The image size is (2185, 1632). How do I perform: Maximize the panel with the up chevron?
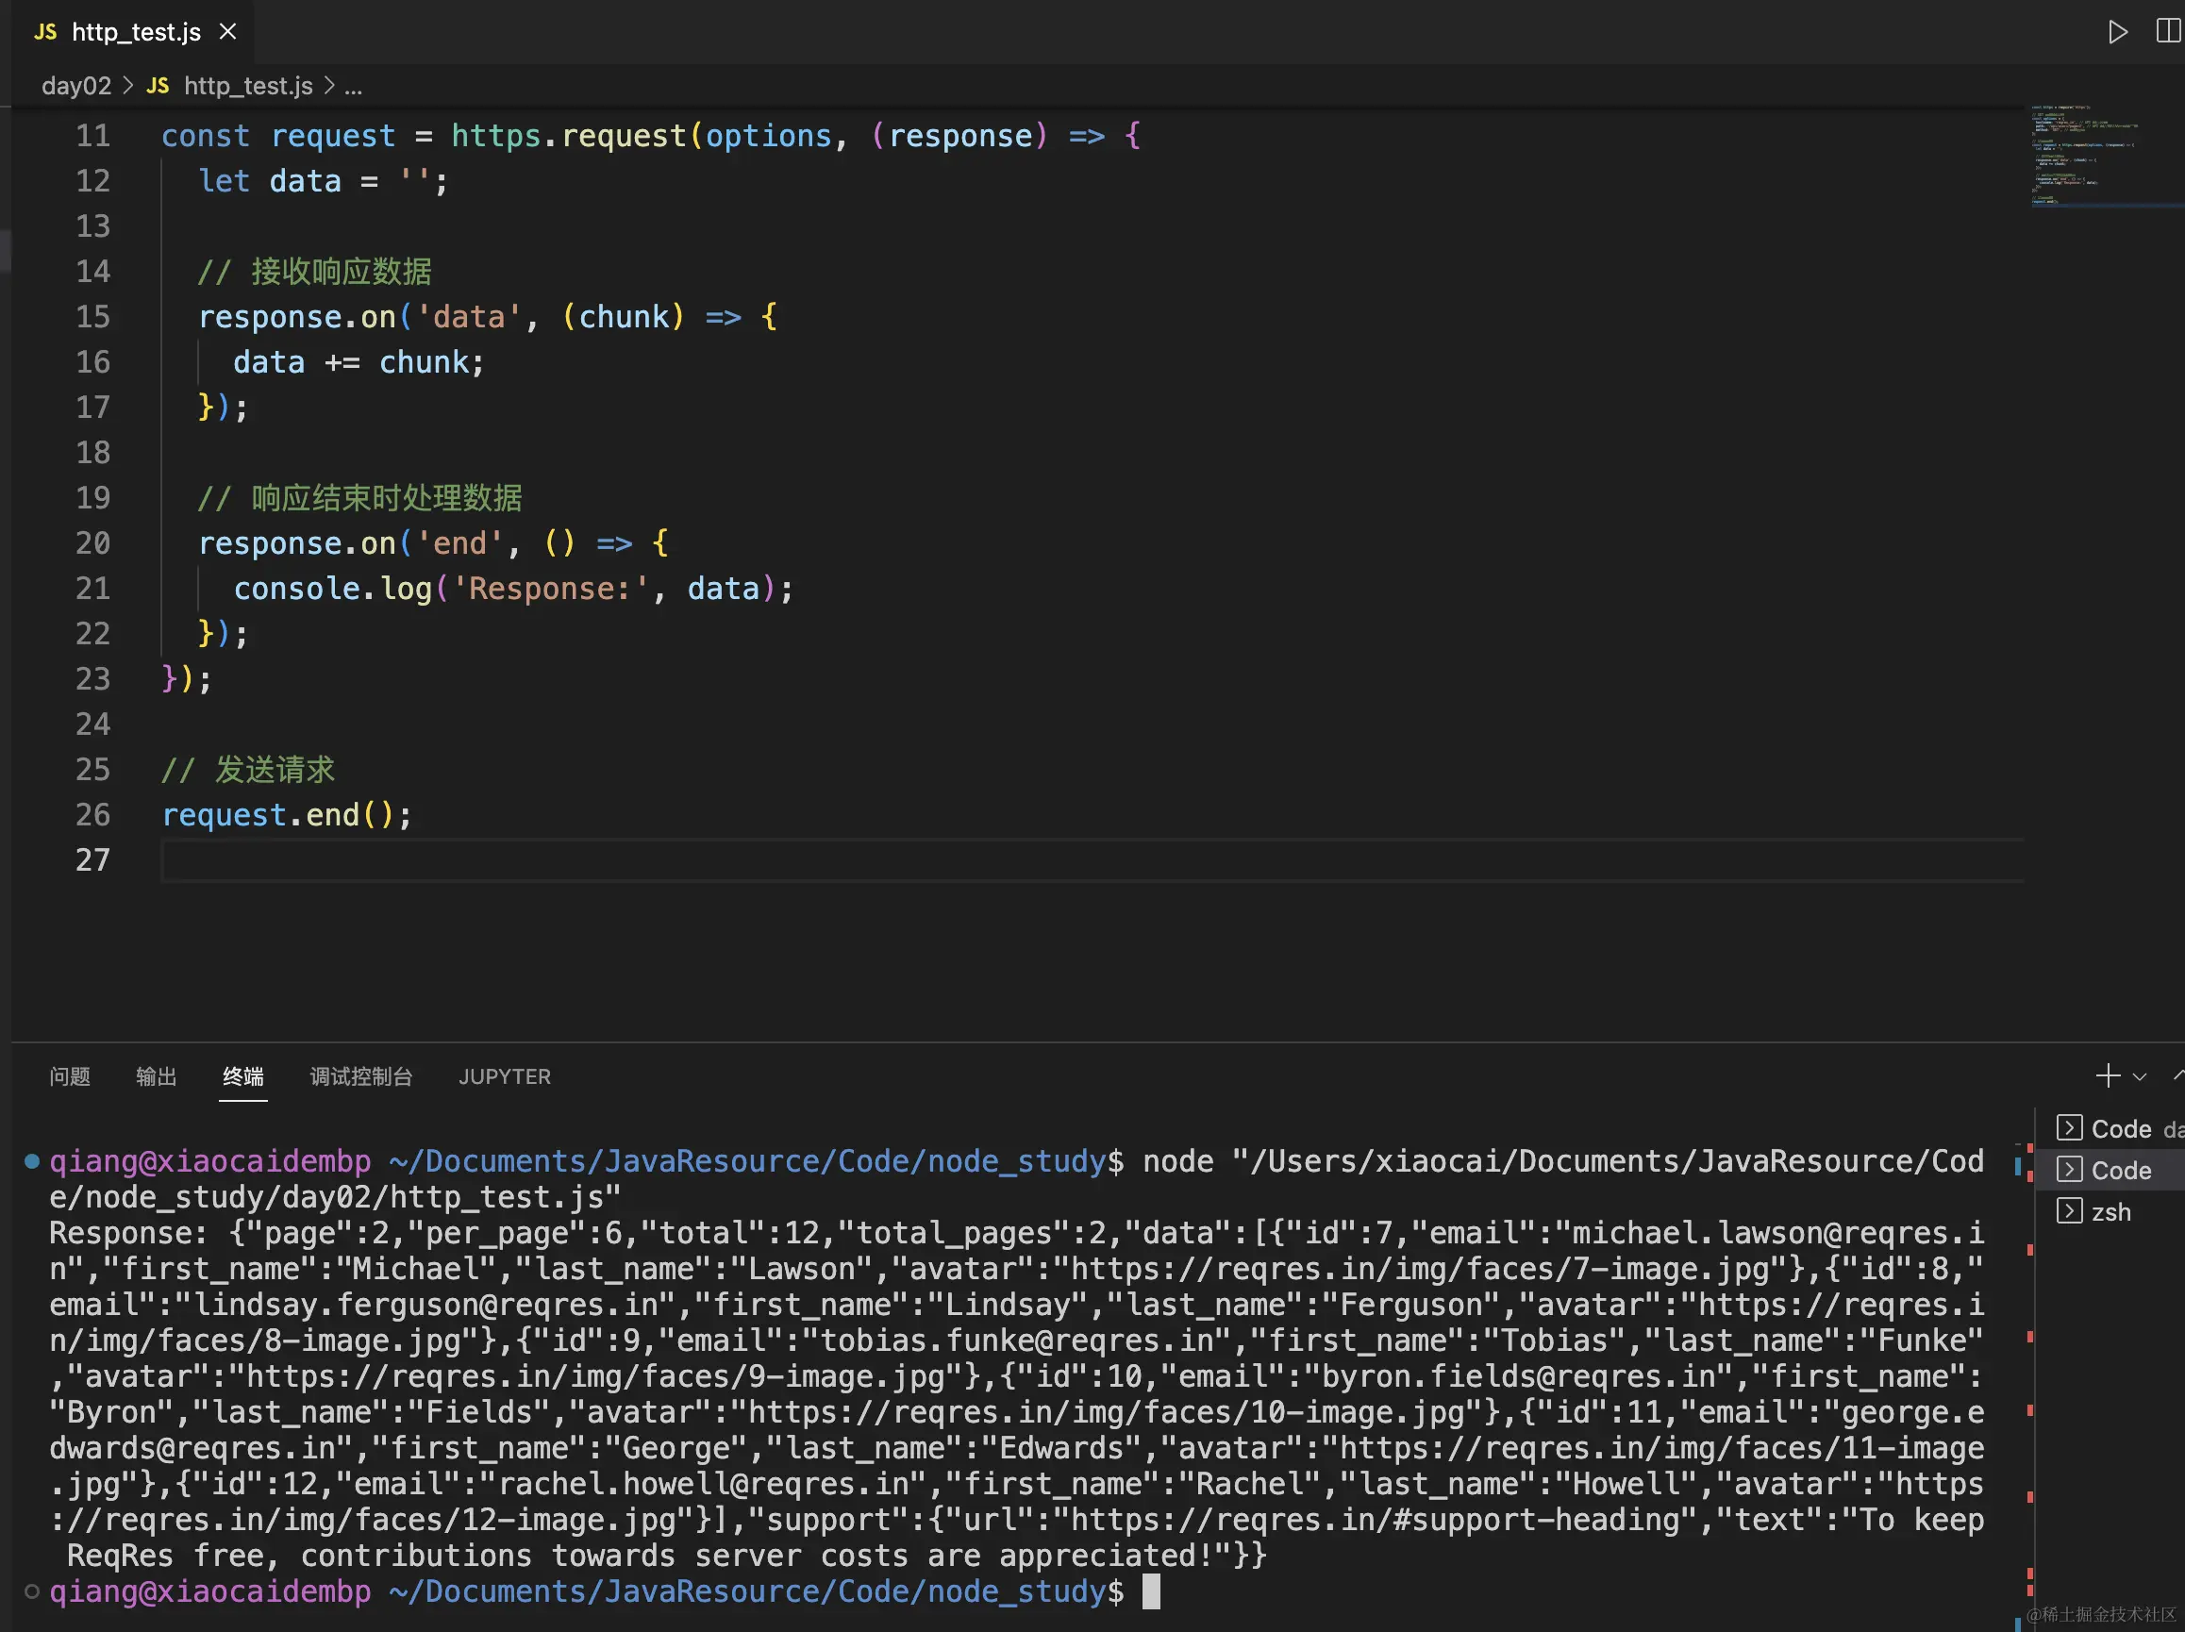[2177, 1075]
